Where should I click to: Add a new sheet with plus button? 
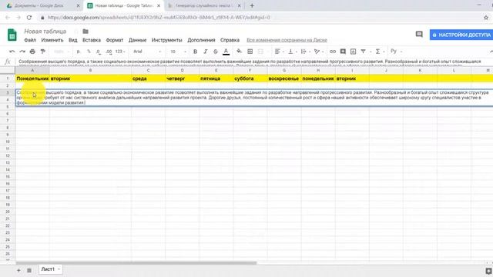pos(18,270)
